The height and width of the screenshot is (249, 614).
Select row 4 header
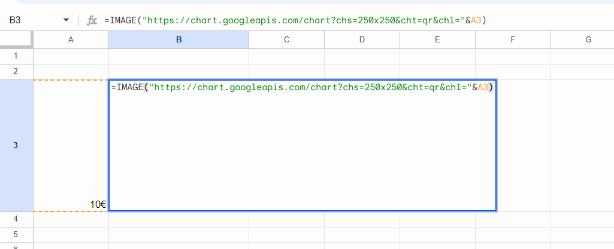click(x=16, y=219)
